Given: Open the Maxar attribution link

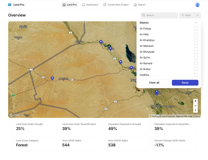Looking at the screenshot, I should click(196, 116).
